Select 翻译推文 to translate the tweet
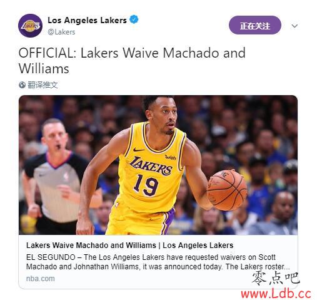This screenshot has width=317, height=300. click(43, 85)
